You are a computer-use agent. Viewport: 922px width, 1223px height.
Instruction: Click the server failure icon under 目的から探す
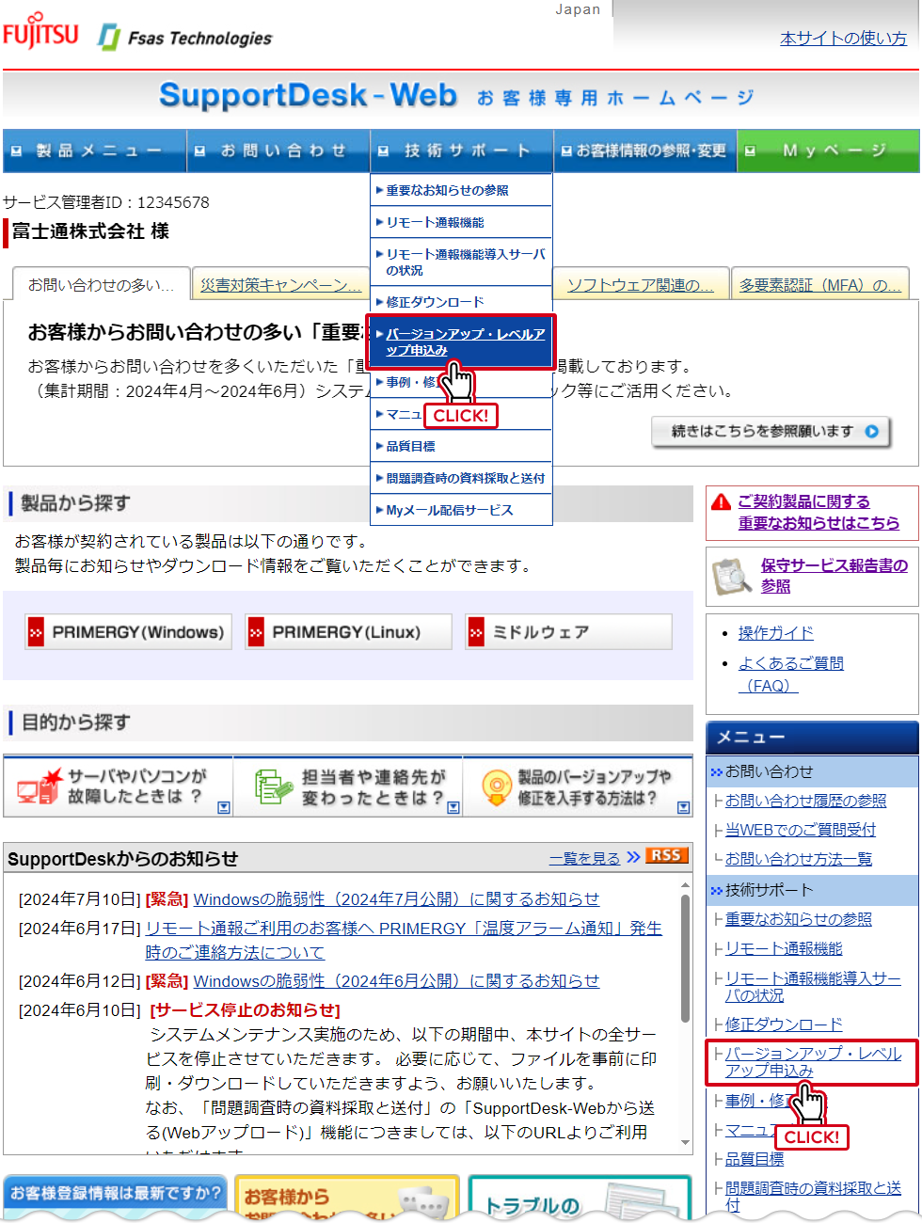click(x=40, y=786)
